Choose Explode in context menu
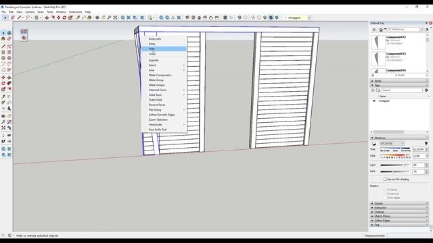433x243 pixels. point(164,60)
